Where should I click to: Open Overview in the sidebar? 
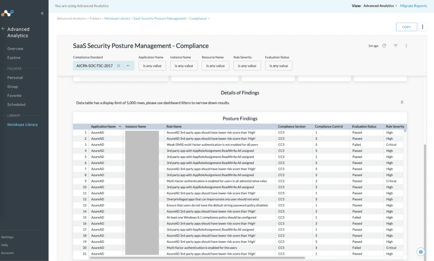click(15, 49)
